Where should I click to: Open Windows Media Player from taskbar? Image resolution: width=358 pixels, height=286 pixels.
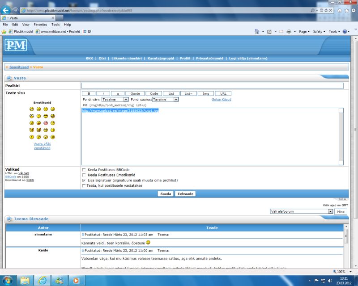click(75, 281)
